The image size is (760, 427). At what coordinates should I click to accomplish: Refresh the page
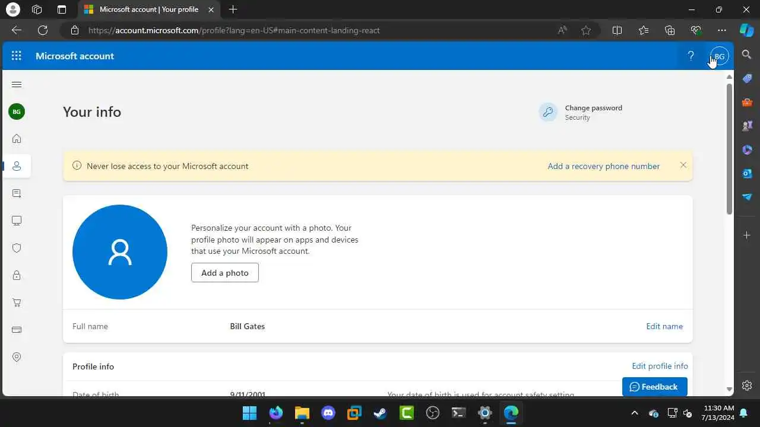(x=43, y=30)
